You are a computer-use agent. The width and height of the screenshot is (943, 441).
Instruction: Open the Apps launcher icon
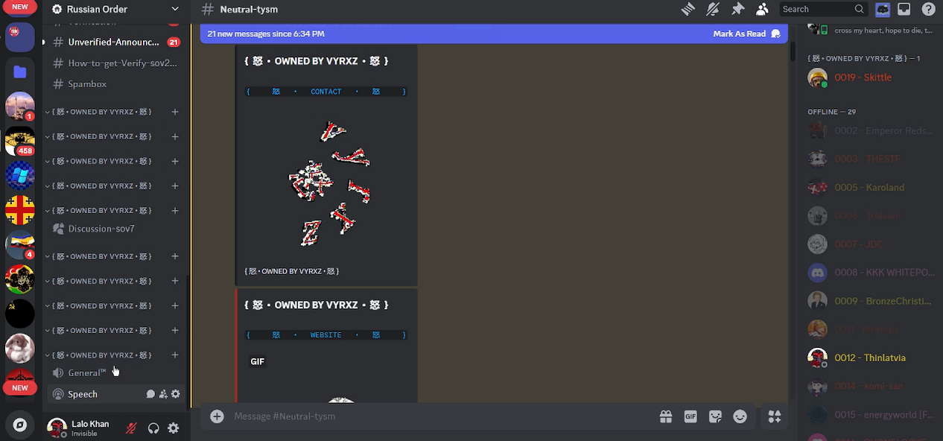pos(775,416)
